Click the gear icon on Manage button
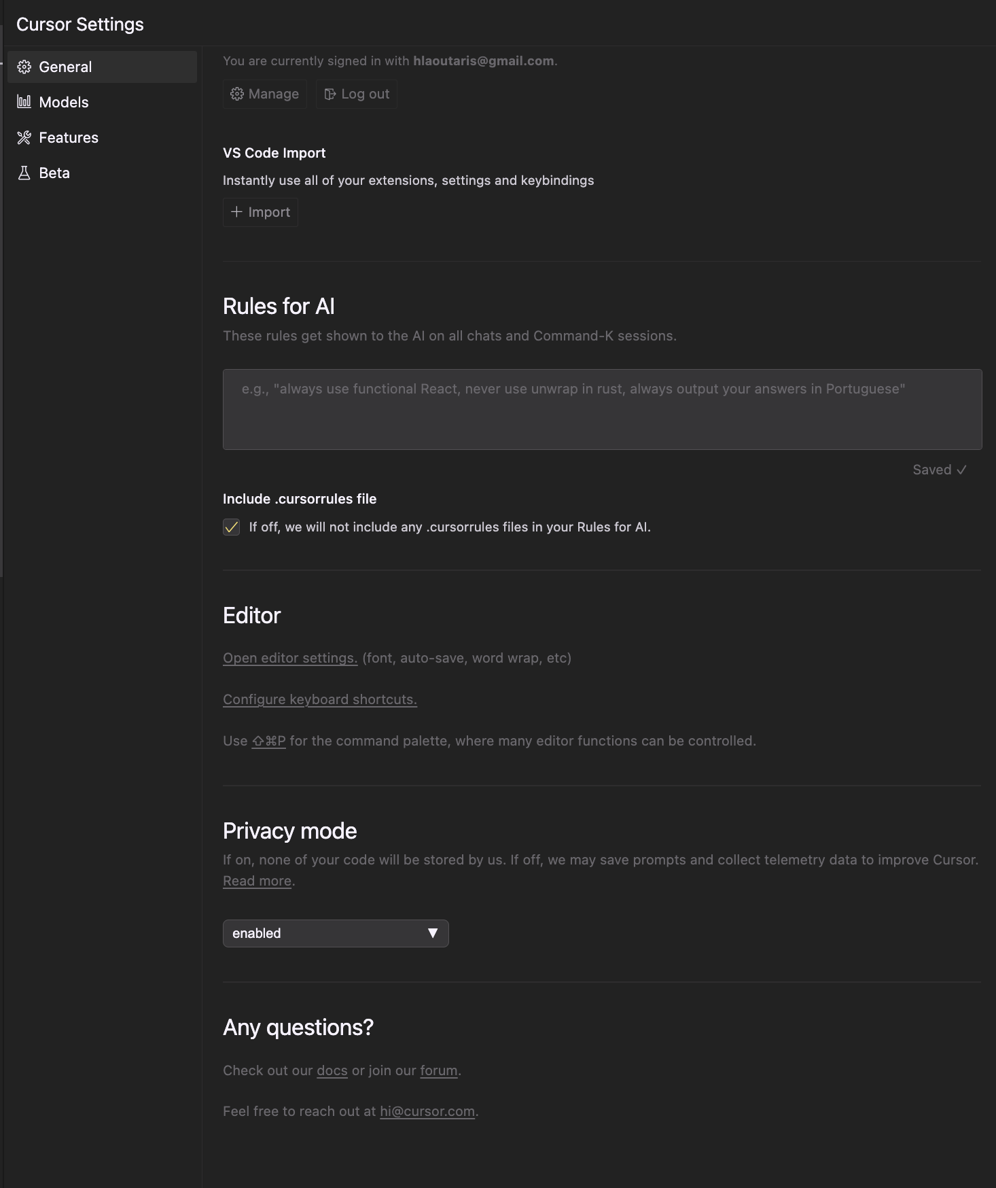The width and height of the screenshot is (996, 1188). (237, 94)
